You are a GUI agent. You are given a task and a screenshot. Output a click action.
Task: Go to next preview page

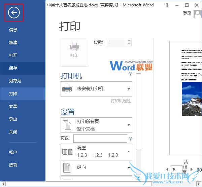tap(191, 169)
